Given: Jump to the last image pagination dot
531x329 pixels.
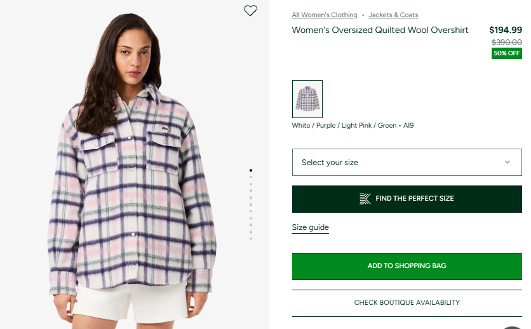Looking at the screenshot, I should pos(251,239).
